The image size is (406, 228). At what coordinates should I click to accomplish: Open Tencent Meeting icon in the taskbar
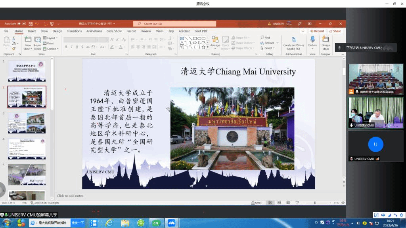click(x=171, y=223)
